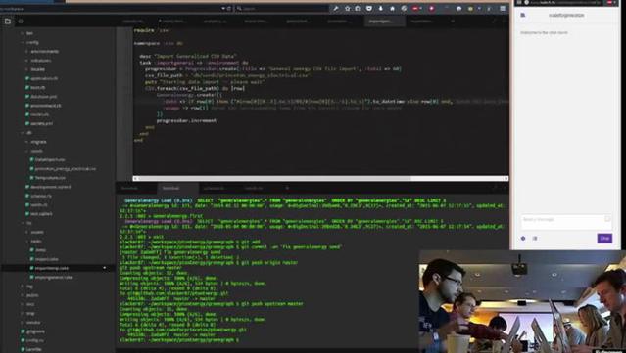Add a new bottom panel tab with plus

(287, 188)
